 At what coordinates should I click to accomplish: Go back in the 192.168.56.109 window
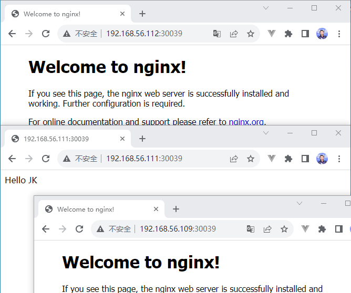pyautogui.click(x=46, y=229)
